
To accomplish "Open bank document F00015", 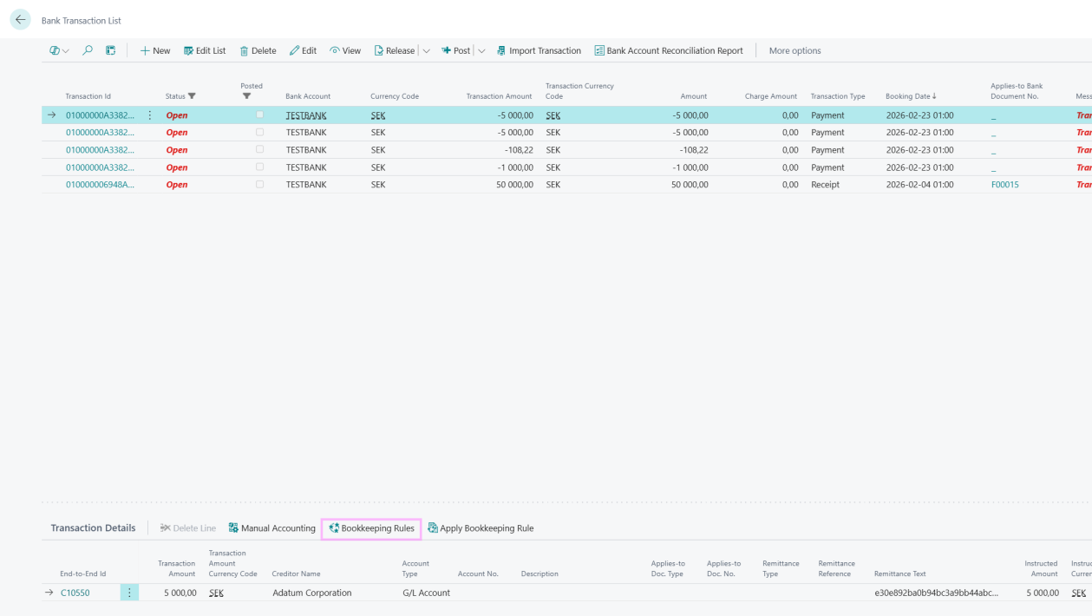I will [x=1005, y=185].
